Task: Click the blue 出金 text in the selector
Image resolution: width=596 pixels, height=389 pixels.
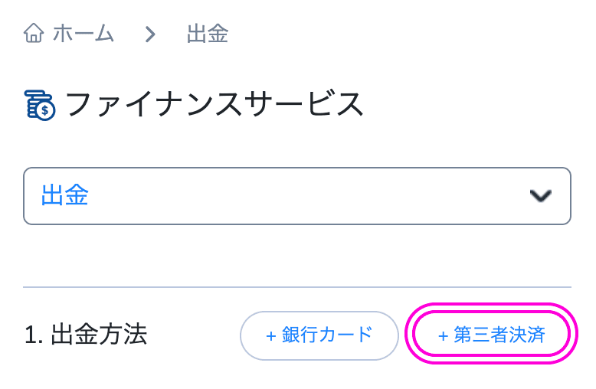Action: click(64, 195)
